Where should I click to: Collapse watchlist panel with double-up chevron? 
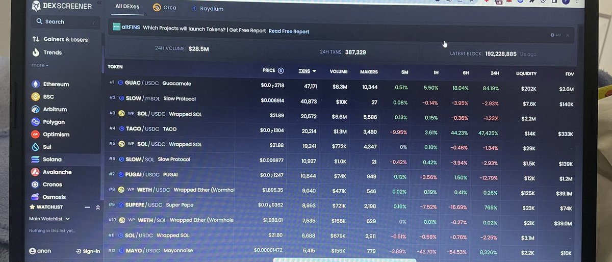tap(97, 207)
